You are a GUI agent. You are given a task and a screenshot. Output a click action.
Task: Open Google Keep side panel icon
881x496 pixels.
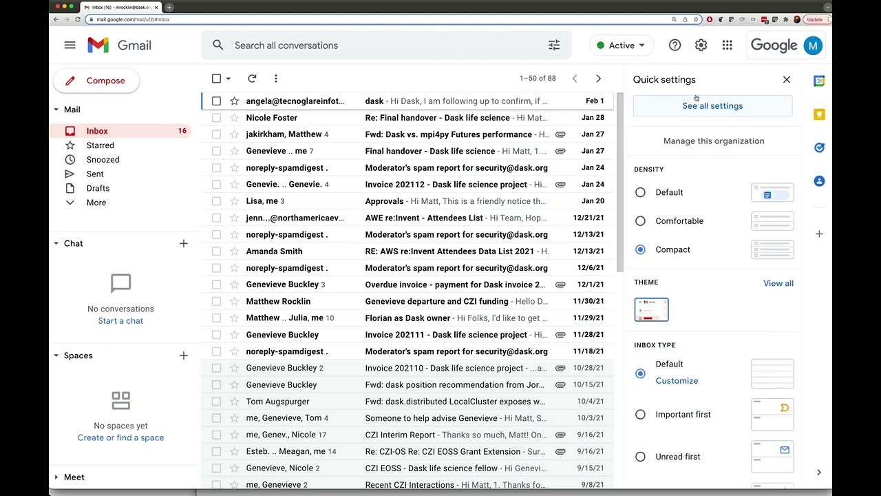[819, 114]
